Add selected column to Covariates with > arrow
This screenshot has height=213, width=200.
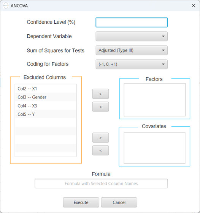(100, 137)
